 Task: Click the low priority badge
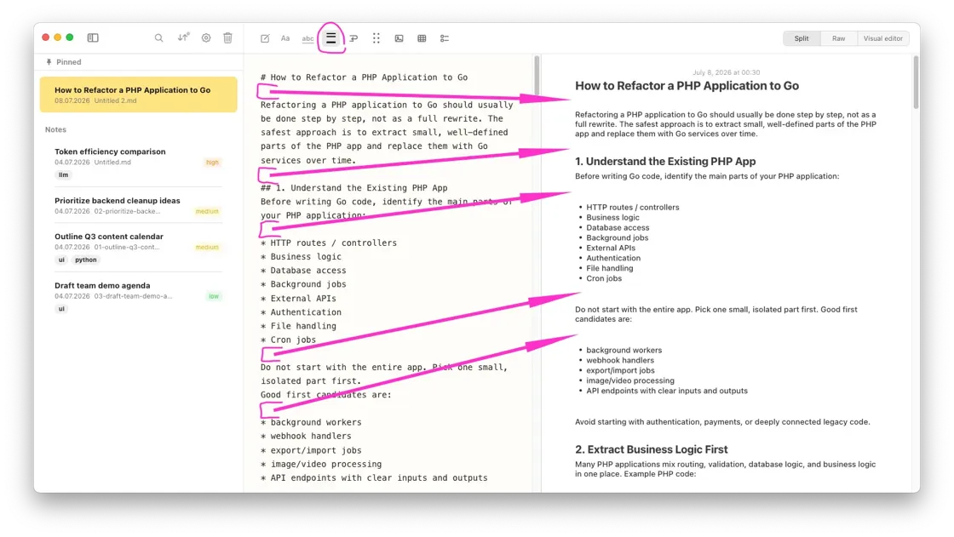pyautogui.click(x=214, y=297)
